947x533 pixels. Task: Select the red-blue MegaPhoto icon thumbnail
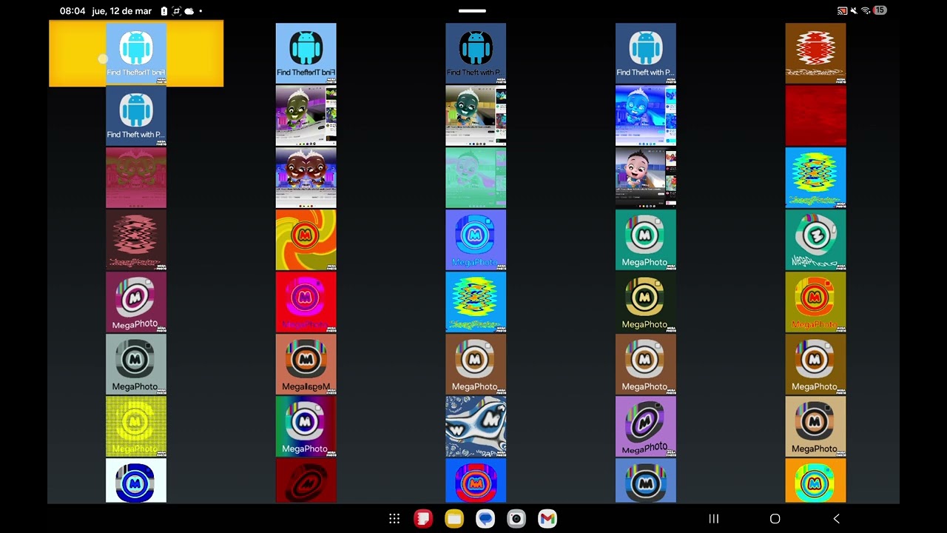click(476, 480)
